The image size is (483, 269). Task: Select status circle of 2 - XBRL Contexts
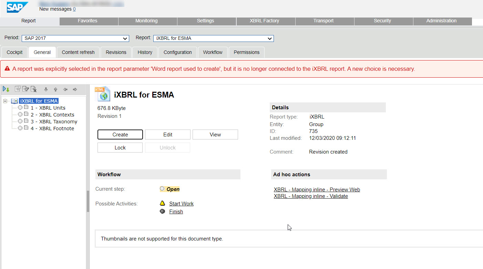(x=20, y=114)
